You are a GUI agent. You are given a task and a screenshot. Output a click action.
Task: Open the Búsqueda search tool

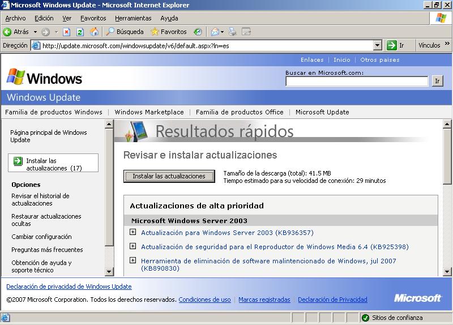125,32
